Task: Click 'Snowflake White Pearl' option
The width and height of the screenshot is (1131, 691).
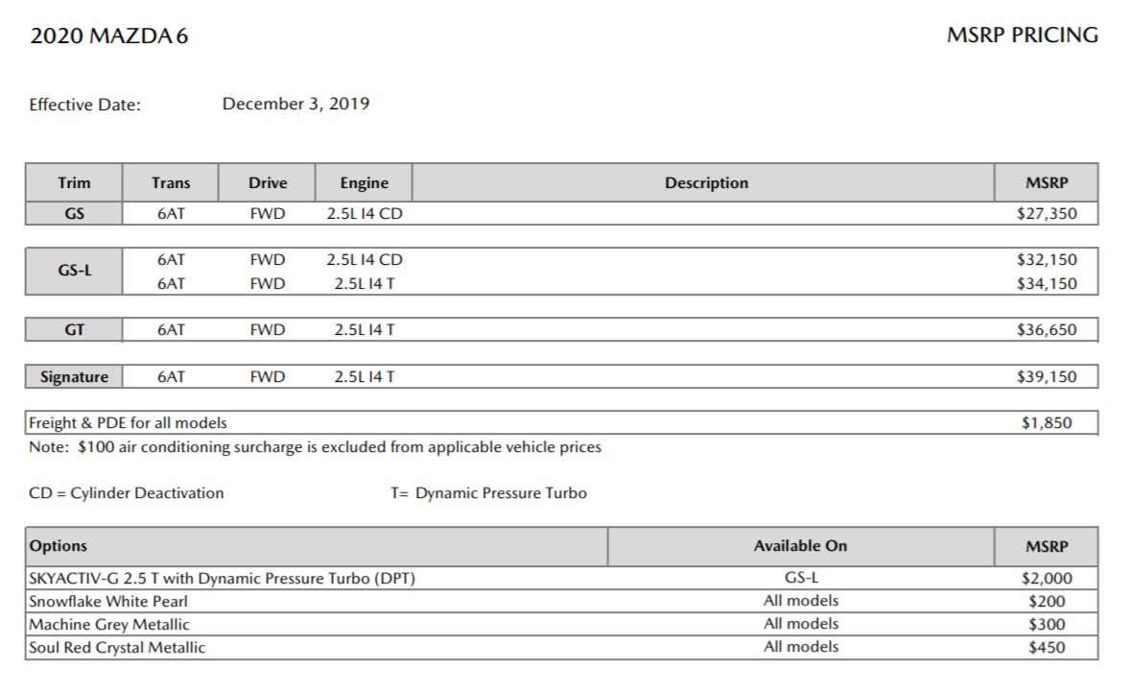Action: coord(108,602)
